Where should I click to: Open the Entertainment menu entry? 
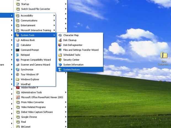coord(35,26)
